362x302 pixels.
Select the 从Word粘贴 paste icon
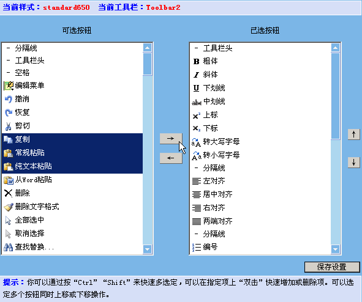point(9,180)
